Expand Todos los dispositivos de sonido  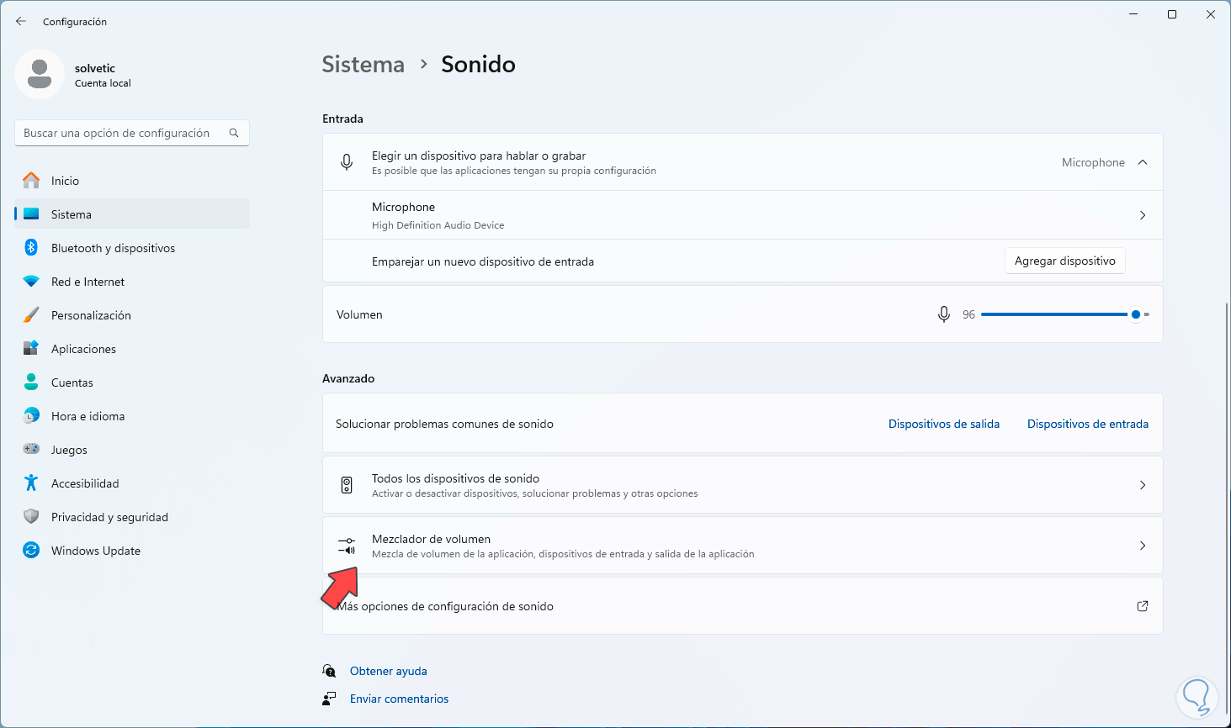coord(1142,485)
